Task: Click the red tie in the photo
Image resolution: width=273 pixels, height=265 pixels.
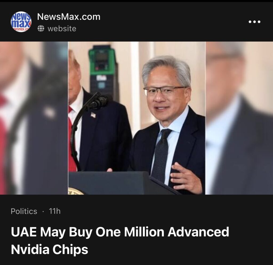Action: [72, 139]
